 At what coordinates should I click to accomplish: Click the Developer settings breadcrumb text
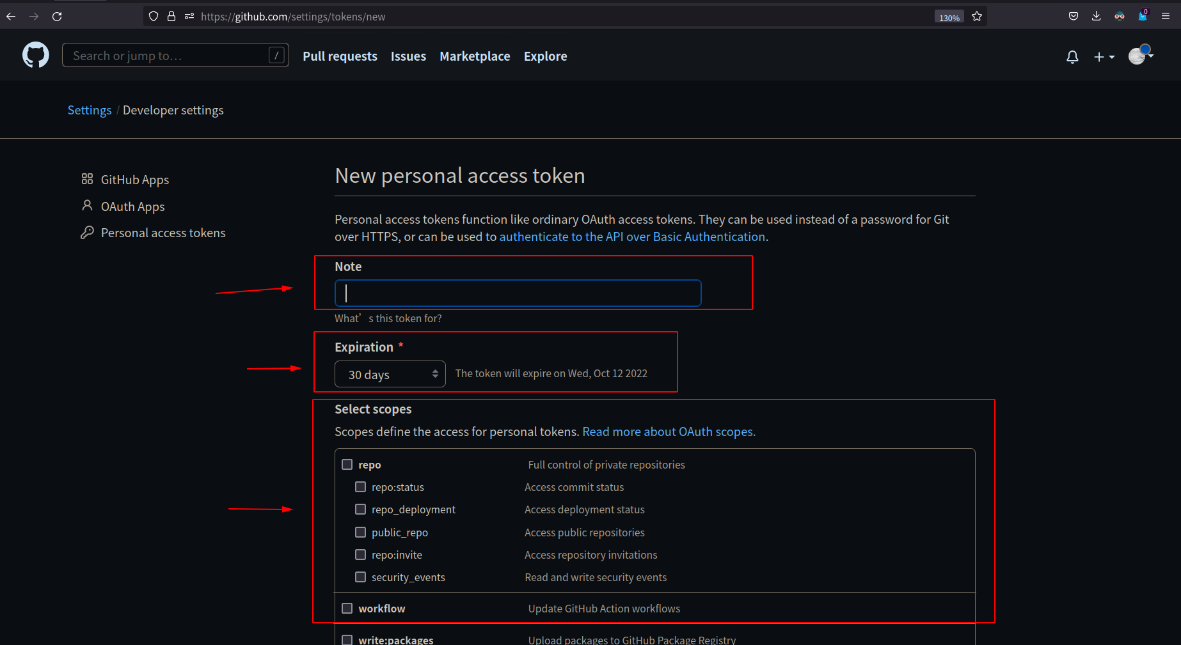click(173, 110)
